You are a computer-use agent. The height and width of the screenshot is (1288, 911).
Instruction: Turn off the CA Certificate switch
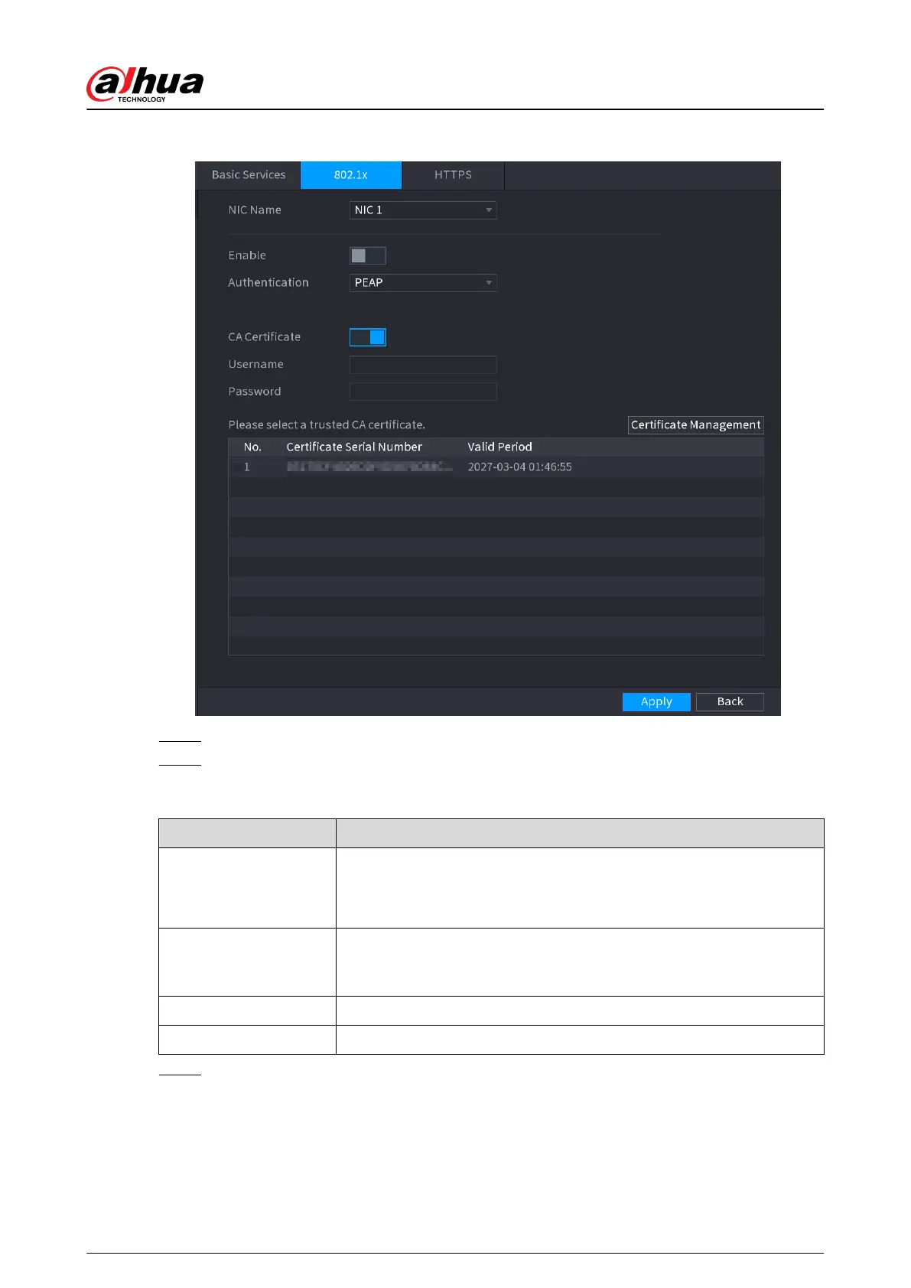click(x=368, y=337)
